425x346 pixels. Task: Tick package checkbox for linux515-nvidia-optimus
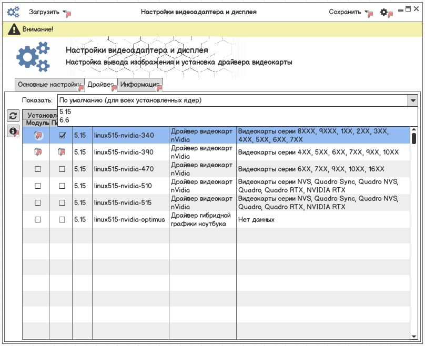62,220
